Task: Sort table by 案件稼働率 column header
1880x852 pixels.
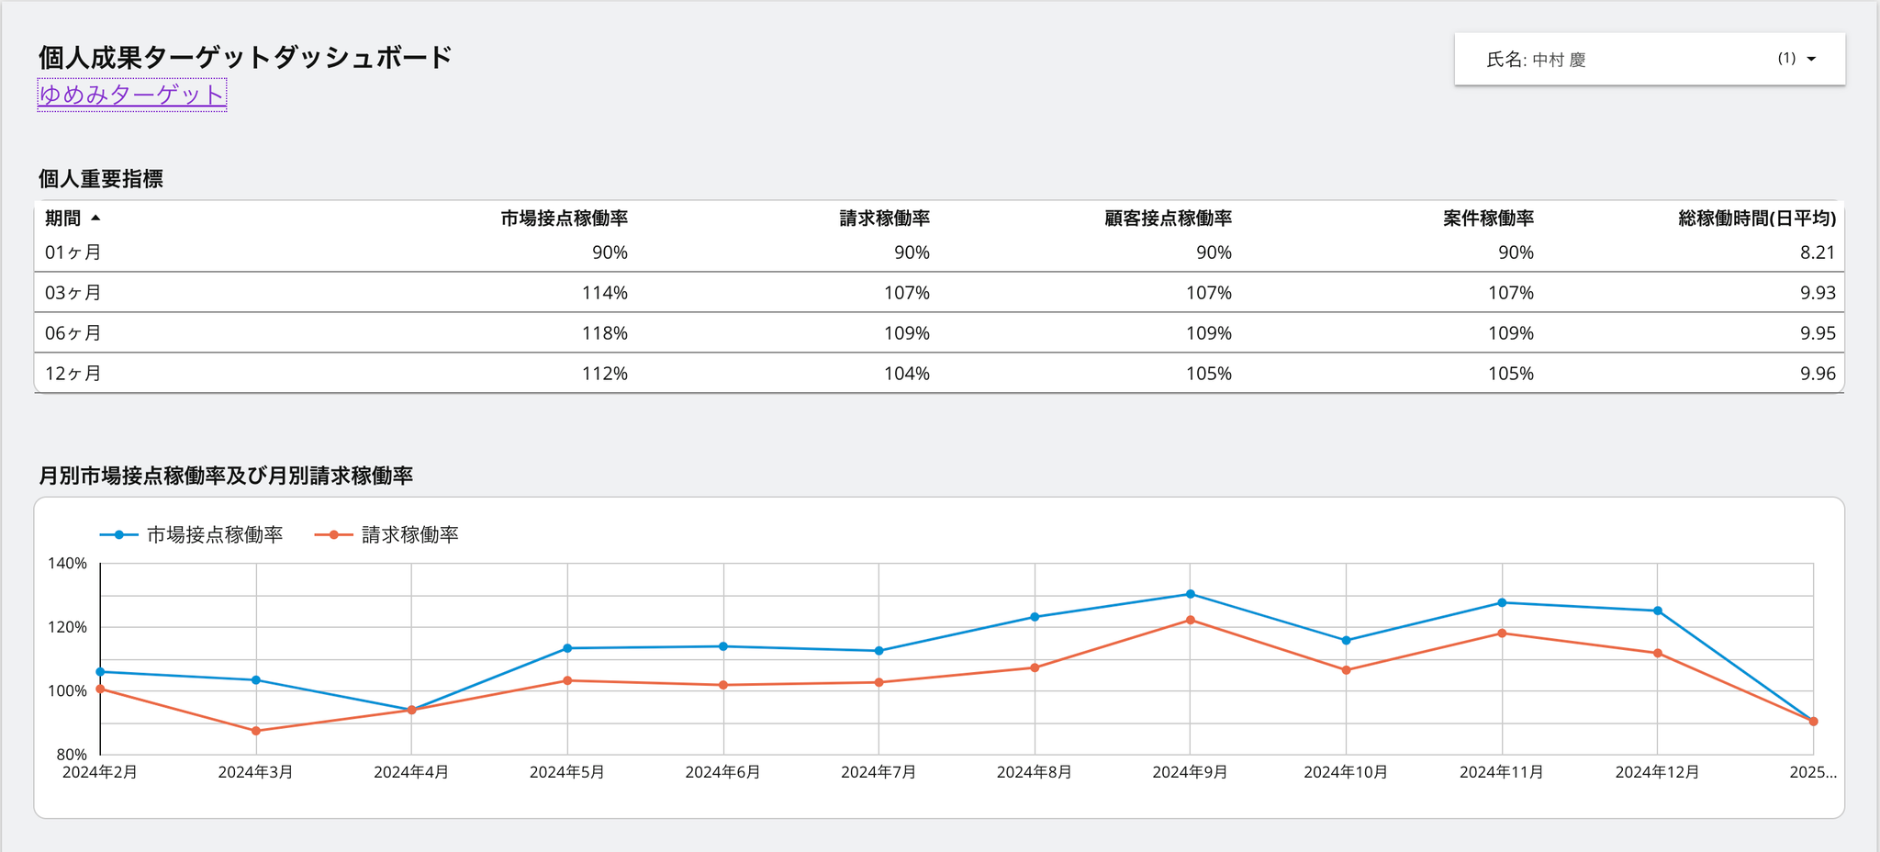Action: coord(1488,219)
